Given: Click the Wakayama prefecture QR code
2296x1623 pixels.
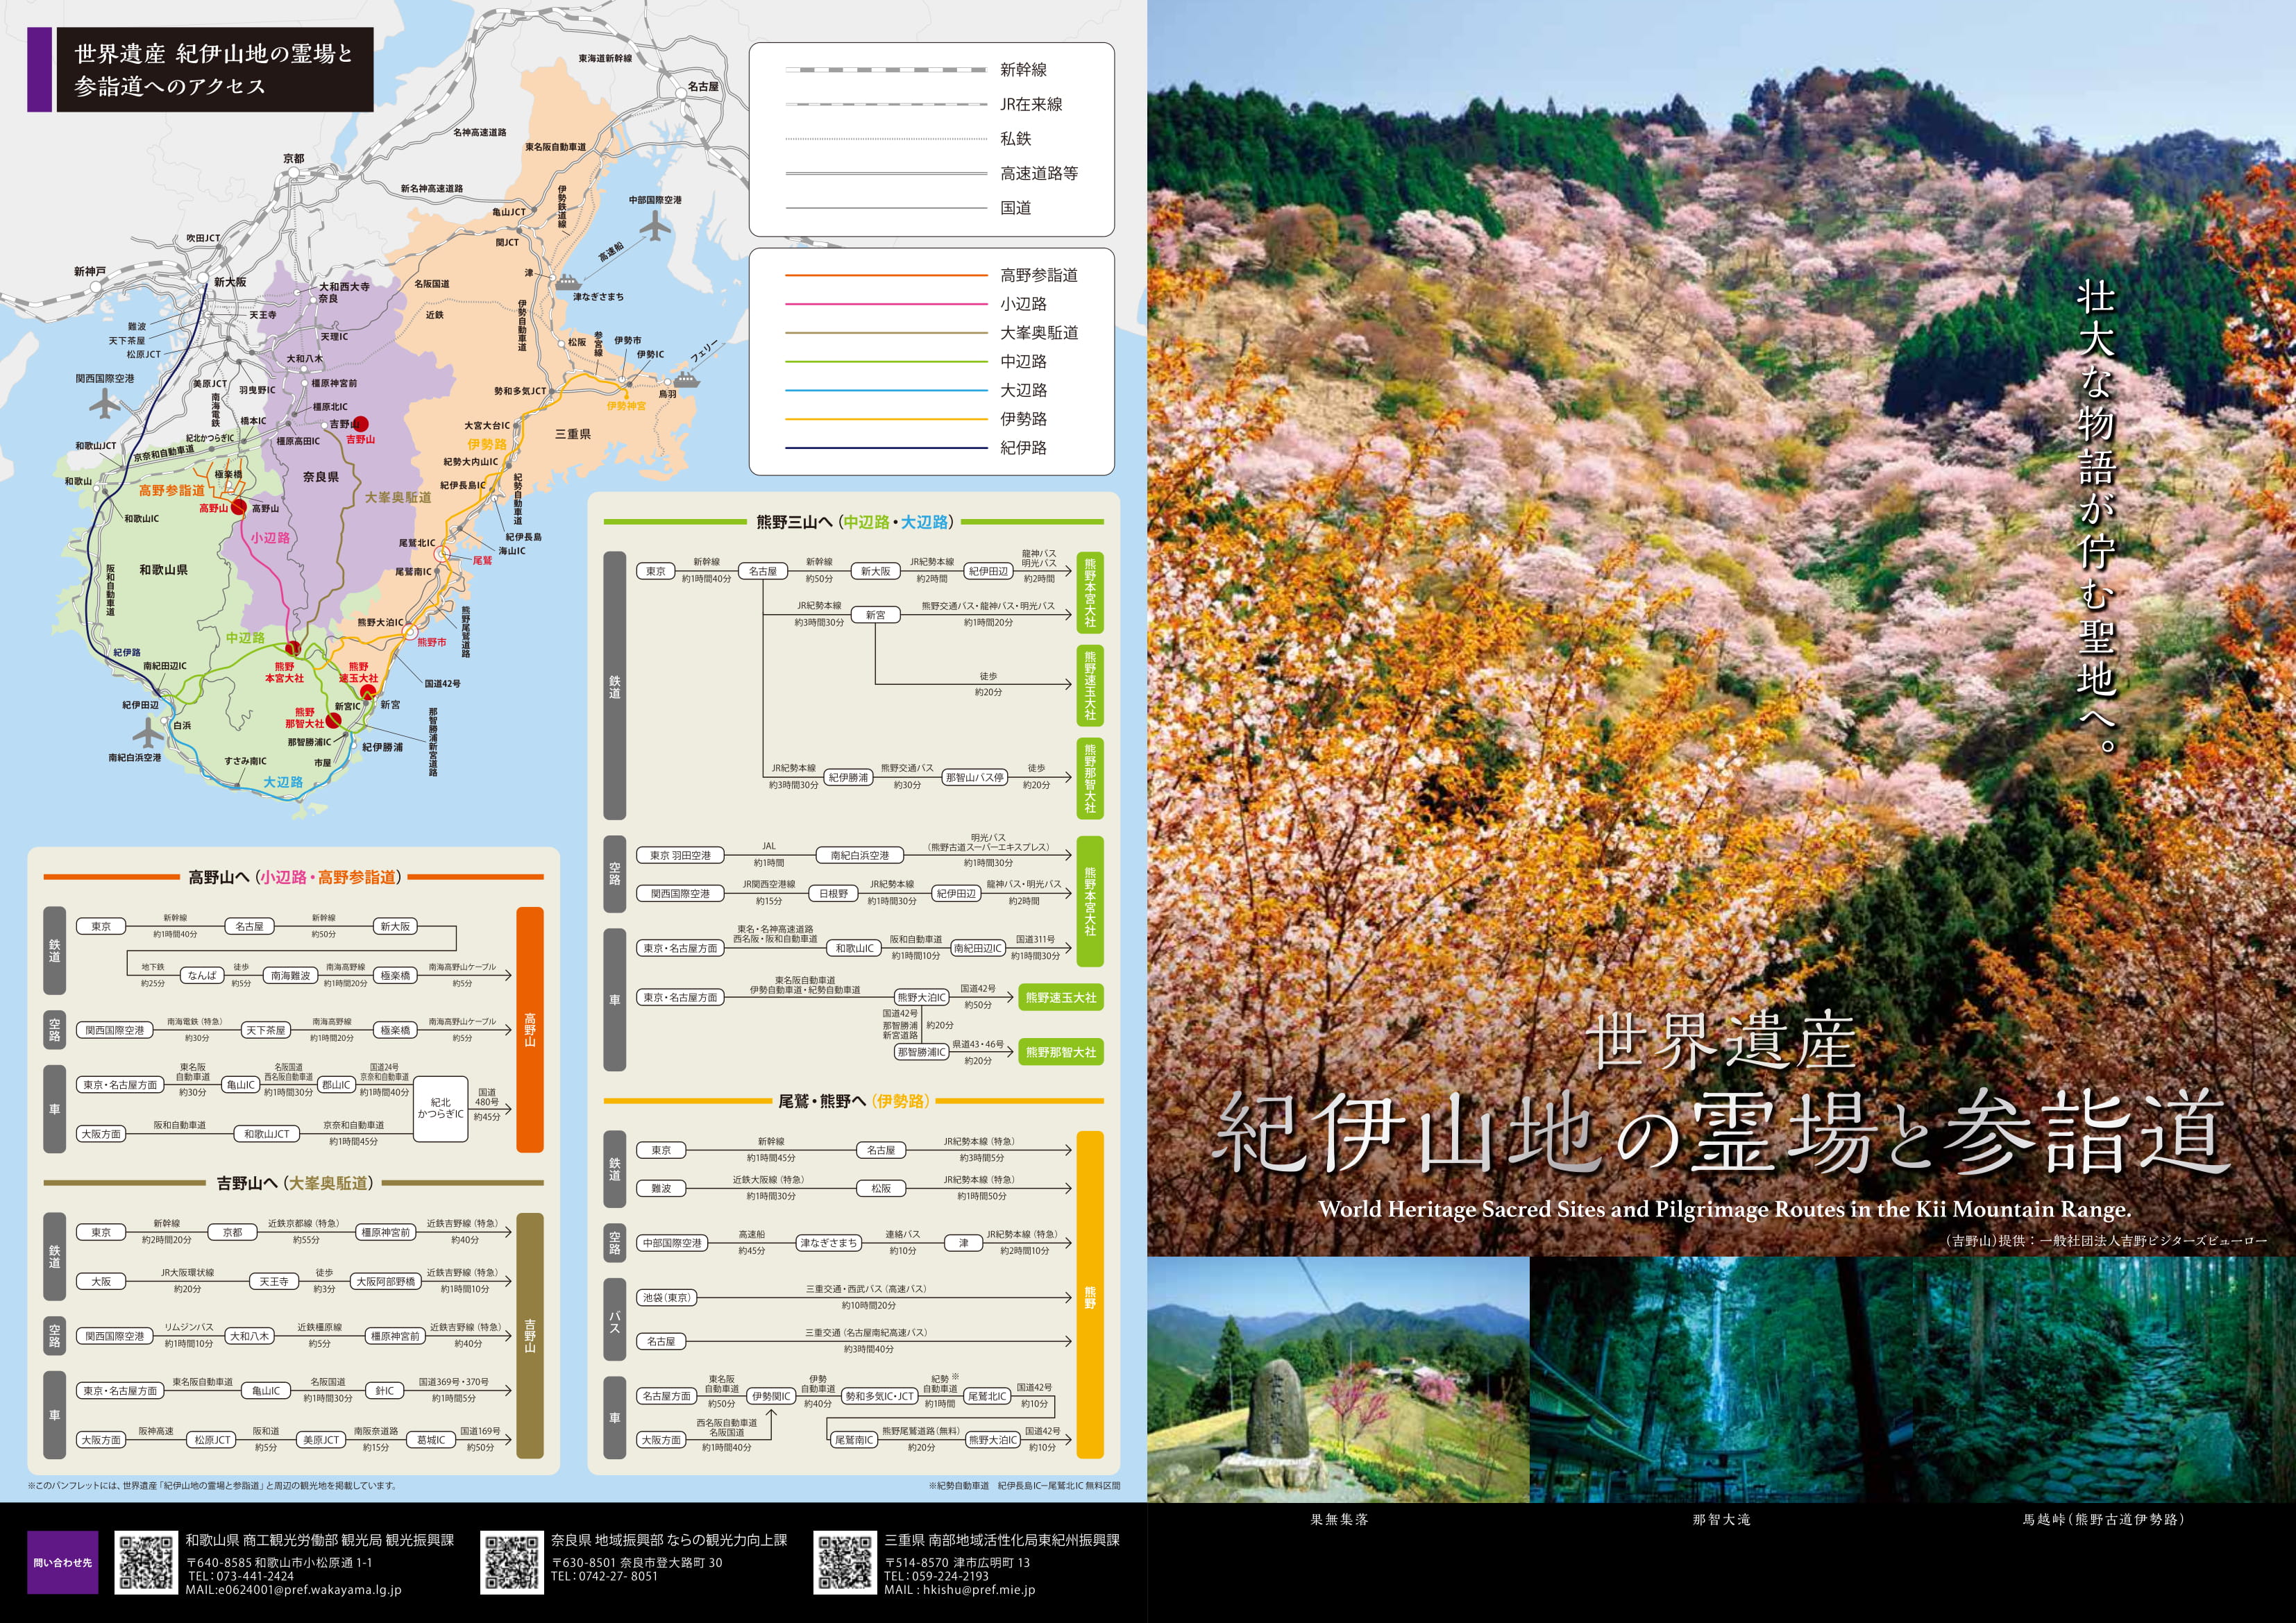Looking at the screenshot, I should pos(147,1564).
